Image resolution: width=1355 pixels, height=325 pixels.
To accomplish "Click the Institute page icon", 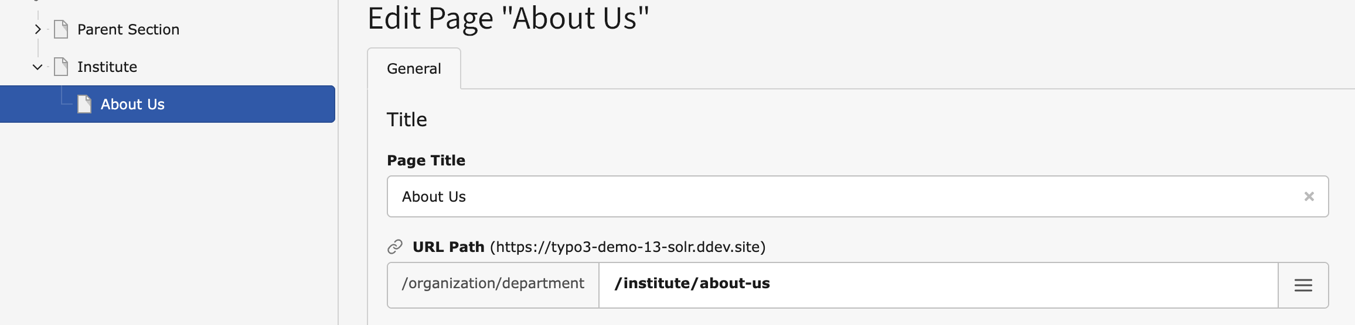I will pos(61,67).
